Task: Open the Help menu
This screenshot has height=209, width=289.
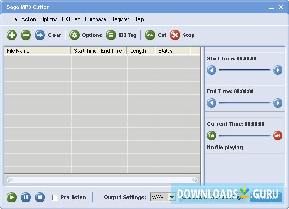Action: [139, 19]
